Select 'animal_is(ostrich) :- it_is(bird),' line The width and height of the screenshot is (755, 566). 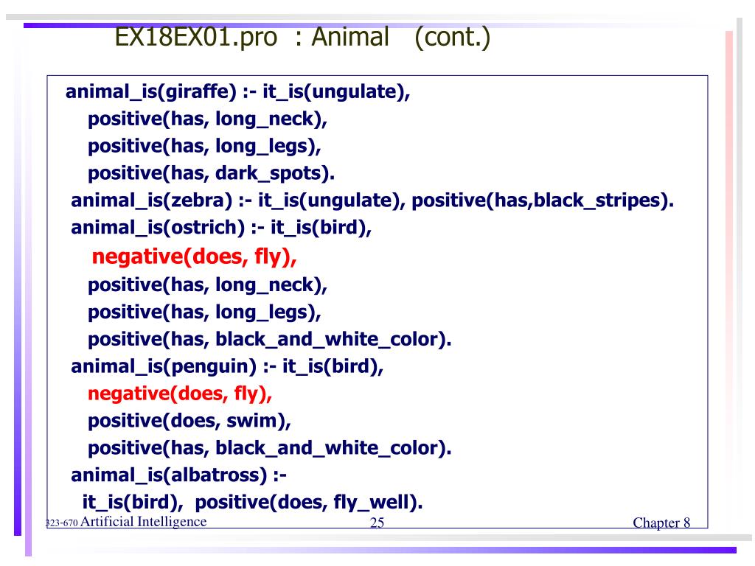tap(221, 228)
